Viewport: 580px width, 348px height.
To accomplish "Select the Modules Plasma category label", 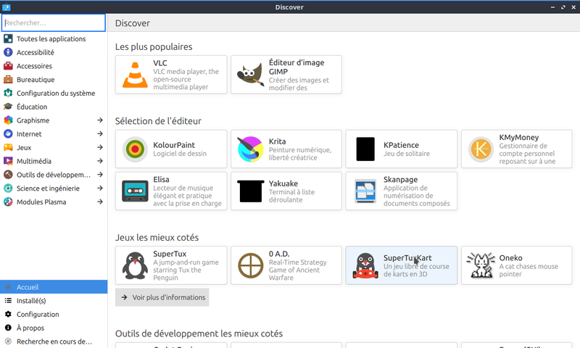I will pos(41,202).
